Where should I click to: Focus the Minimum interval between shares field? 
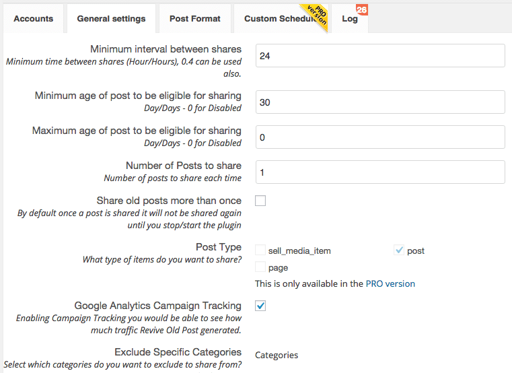(x=380, y=56)
